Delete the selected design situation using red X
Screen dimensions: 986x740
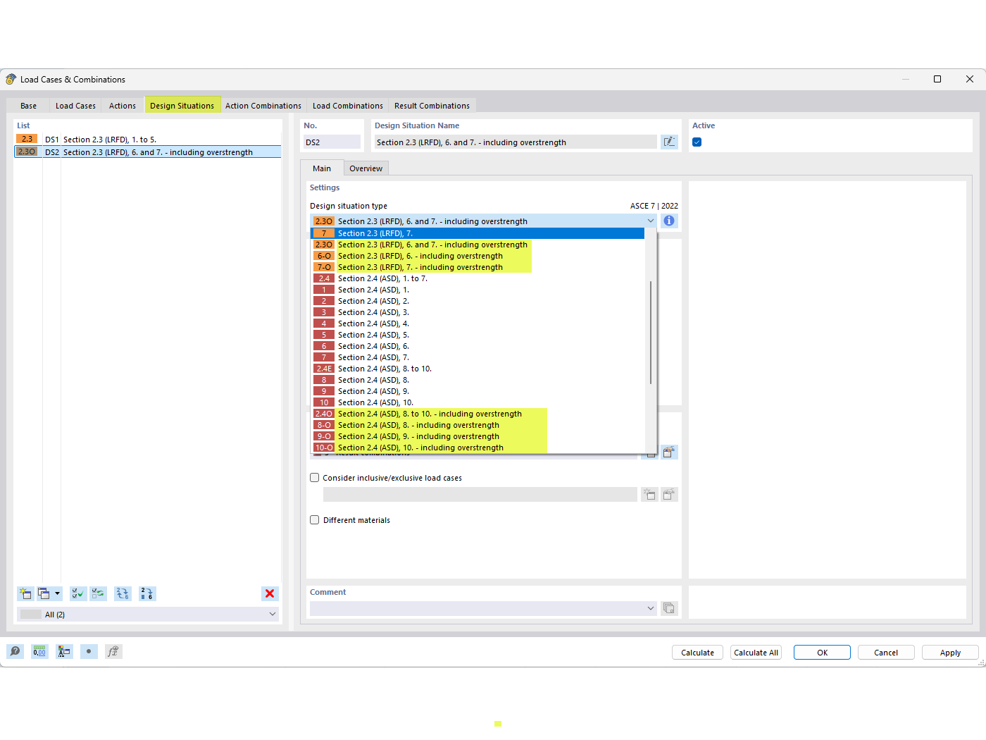270,593
